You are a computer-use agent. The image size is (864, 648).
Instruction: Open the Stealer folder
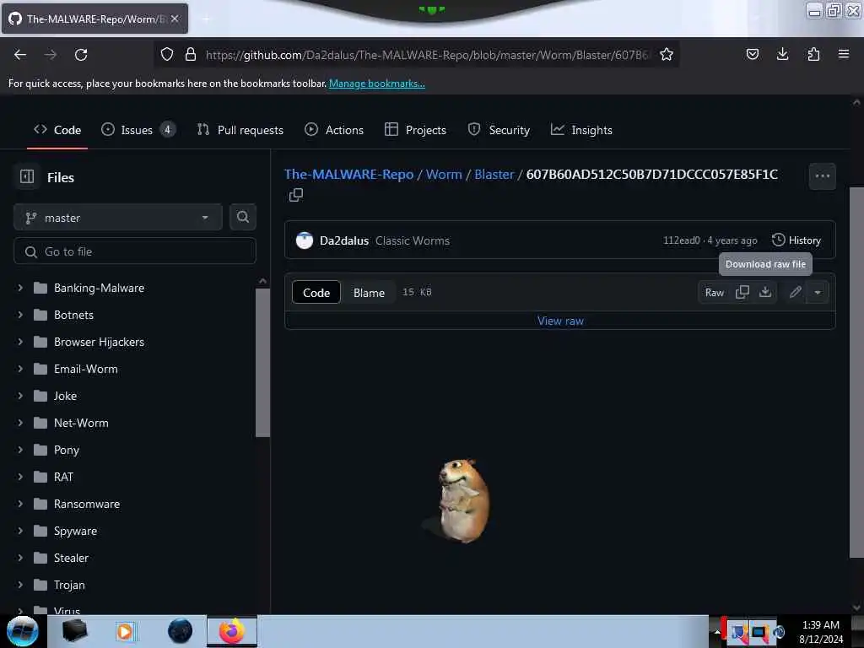click(71, 558)
